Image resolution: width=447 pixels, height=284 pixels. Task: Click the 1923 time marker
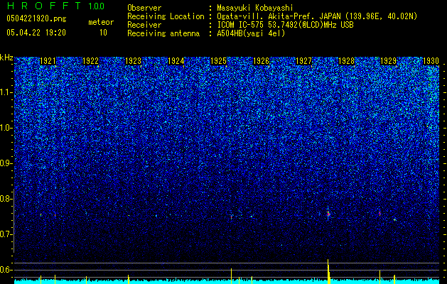(133, 61)
